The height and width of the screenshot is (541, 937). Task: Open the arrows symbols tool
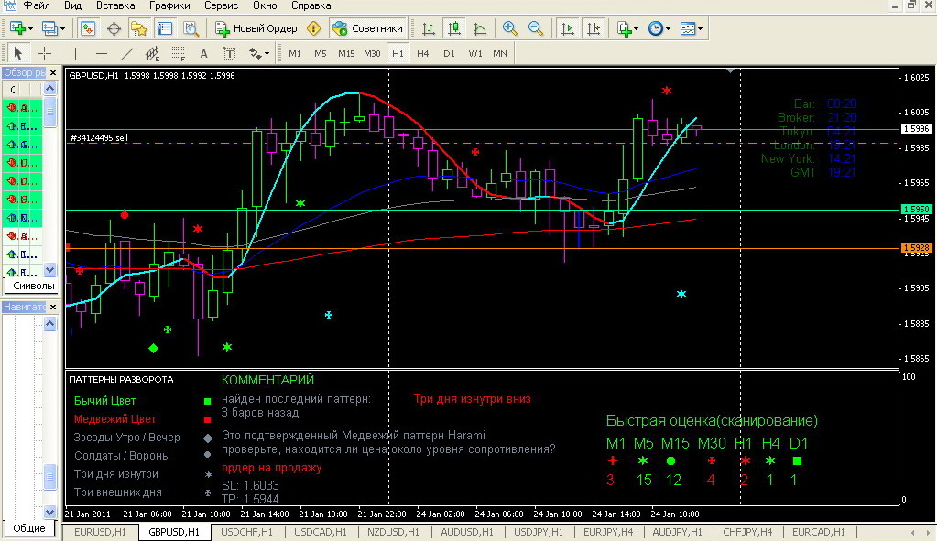[255, 53]
